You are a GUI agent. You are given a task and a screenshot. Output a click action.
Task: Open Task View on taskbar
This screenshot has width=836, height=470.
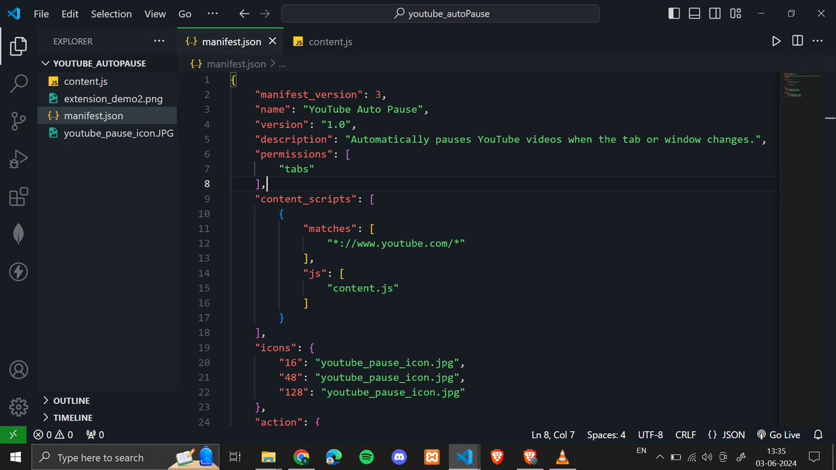click(x=235, y=457)
